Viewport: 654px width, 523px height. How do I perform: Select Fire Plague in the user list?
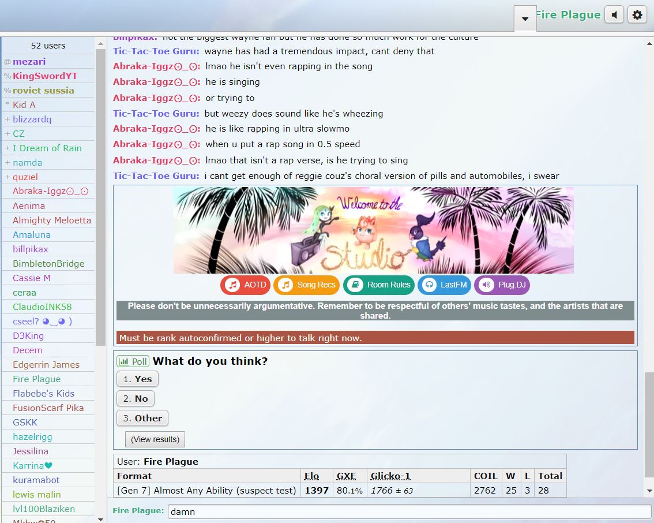tap(48, 379)
